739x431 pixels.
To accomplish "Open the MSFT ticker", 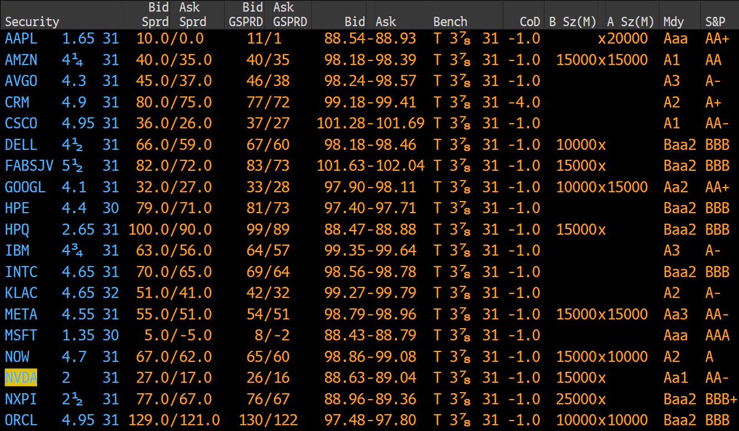I will tap(21, 335).
